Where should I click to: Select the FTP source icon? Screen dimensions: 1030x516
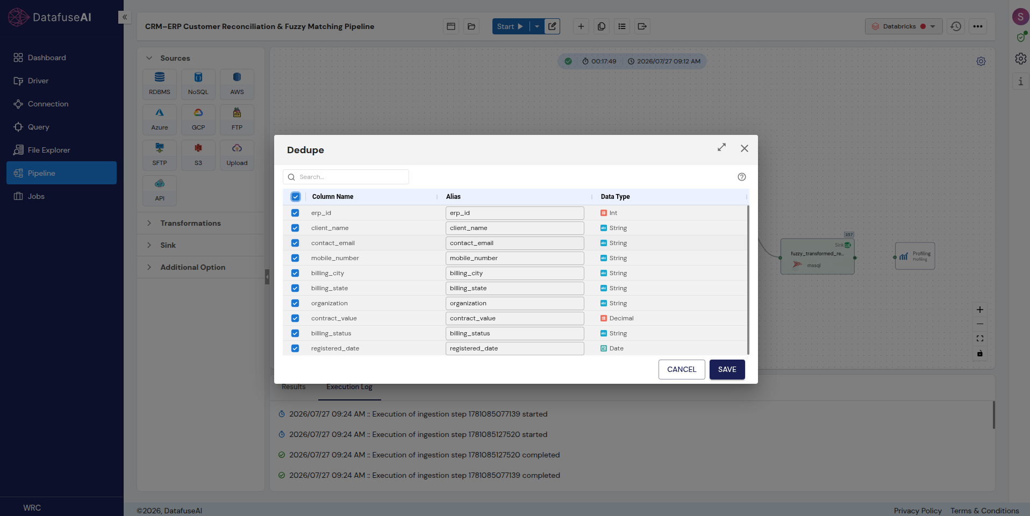(237, 119)
